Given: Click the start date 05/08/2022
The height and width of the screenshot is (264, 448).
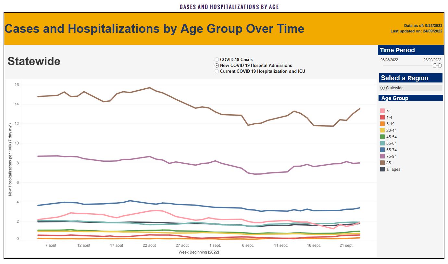Looking at the screenshot, I should pos(389,60).
